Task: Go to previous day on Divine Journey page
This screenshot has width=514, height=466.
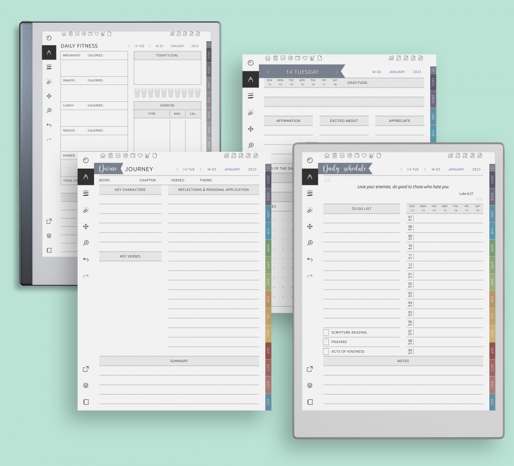Action: 177,169
